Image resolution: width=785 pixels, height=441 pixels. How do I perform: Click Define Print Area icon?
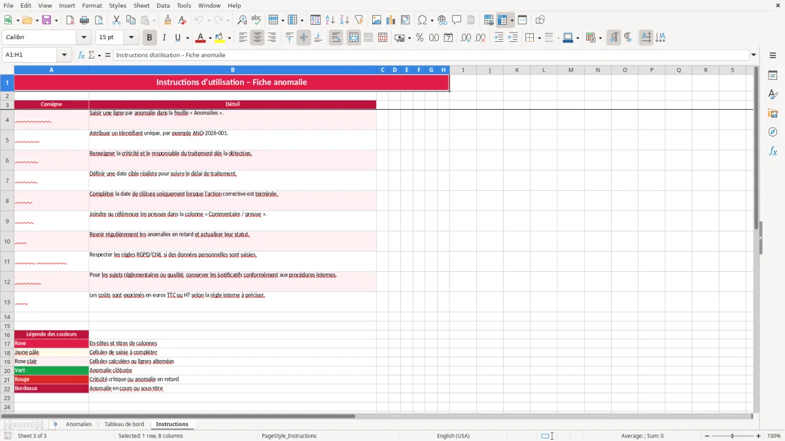point(489,20)
